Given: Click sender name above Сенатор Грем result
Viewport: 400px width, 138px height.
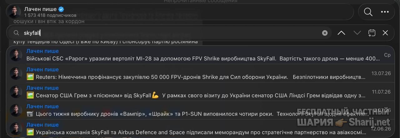Looking at the screenshot, I should (x=42, y=88).
